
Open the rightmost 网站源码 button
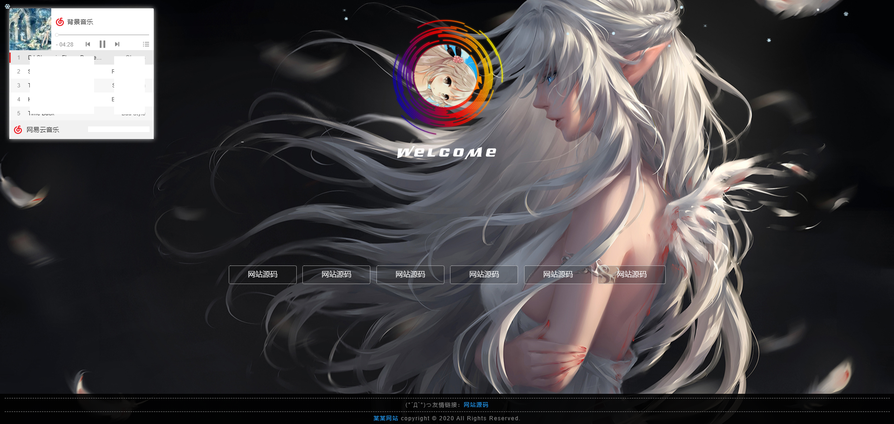coord(632,275)
